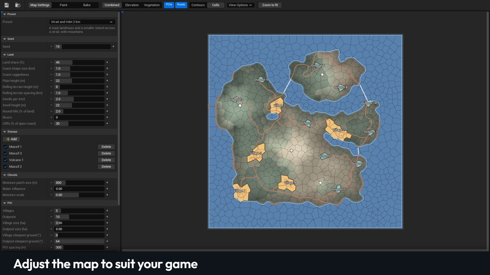
Task: Click the Moisture scale slider
Action: coord(79,195)
